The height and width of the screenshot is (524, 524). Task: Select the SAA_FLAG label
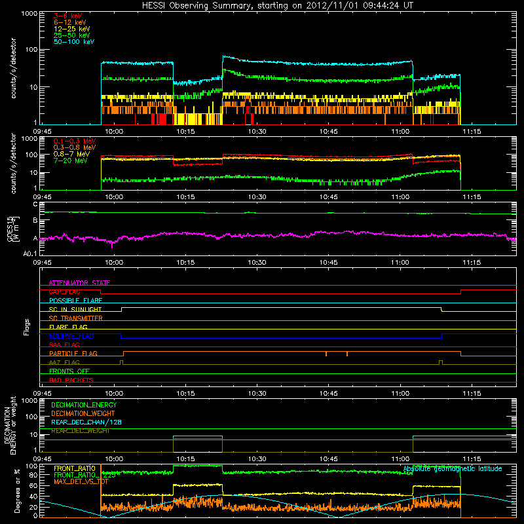(x=64, y=345)
